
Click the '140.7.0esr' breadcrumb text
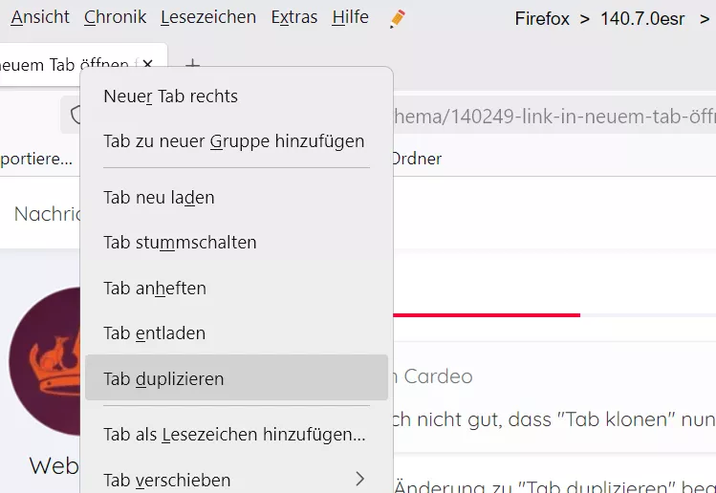(x=642, y=19)
